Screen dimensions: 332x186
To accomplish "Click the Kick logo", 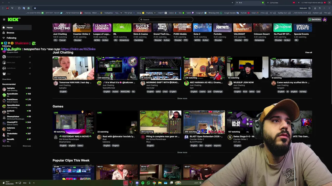I will point(14,20).
